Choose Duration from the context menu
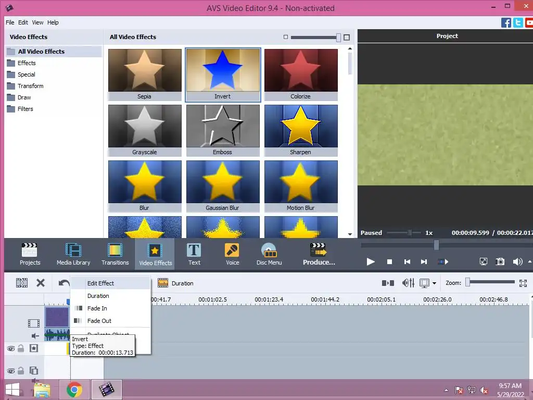 (110, 296)
